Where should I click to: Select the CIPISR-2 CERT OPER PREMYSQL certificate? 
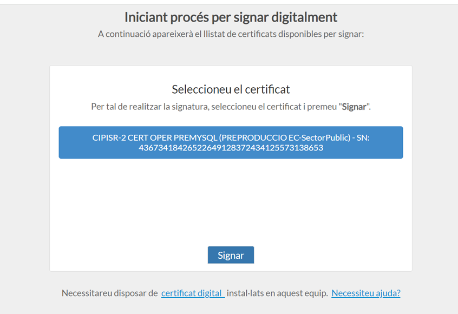[x=231, y=142]
